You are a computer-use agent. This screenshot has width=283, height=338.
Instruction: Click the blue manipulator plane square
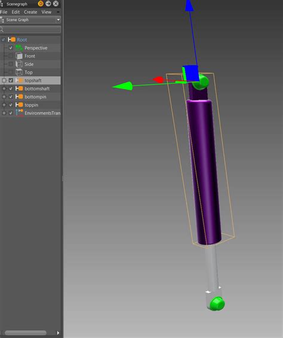192,73
